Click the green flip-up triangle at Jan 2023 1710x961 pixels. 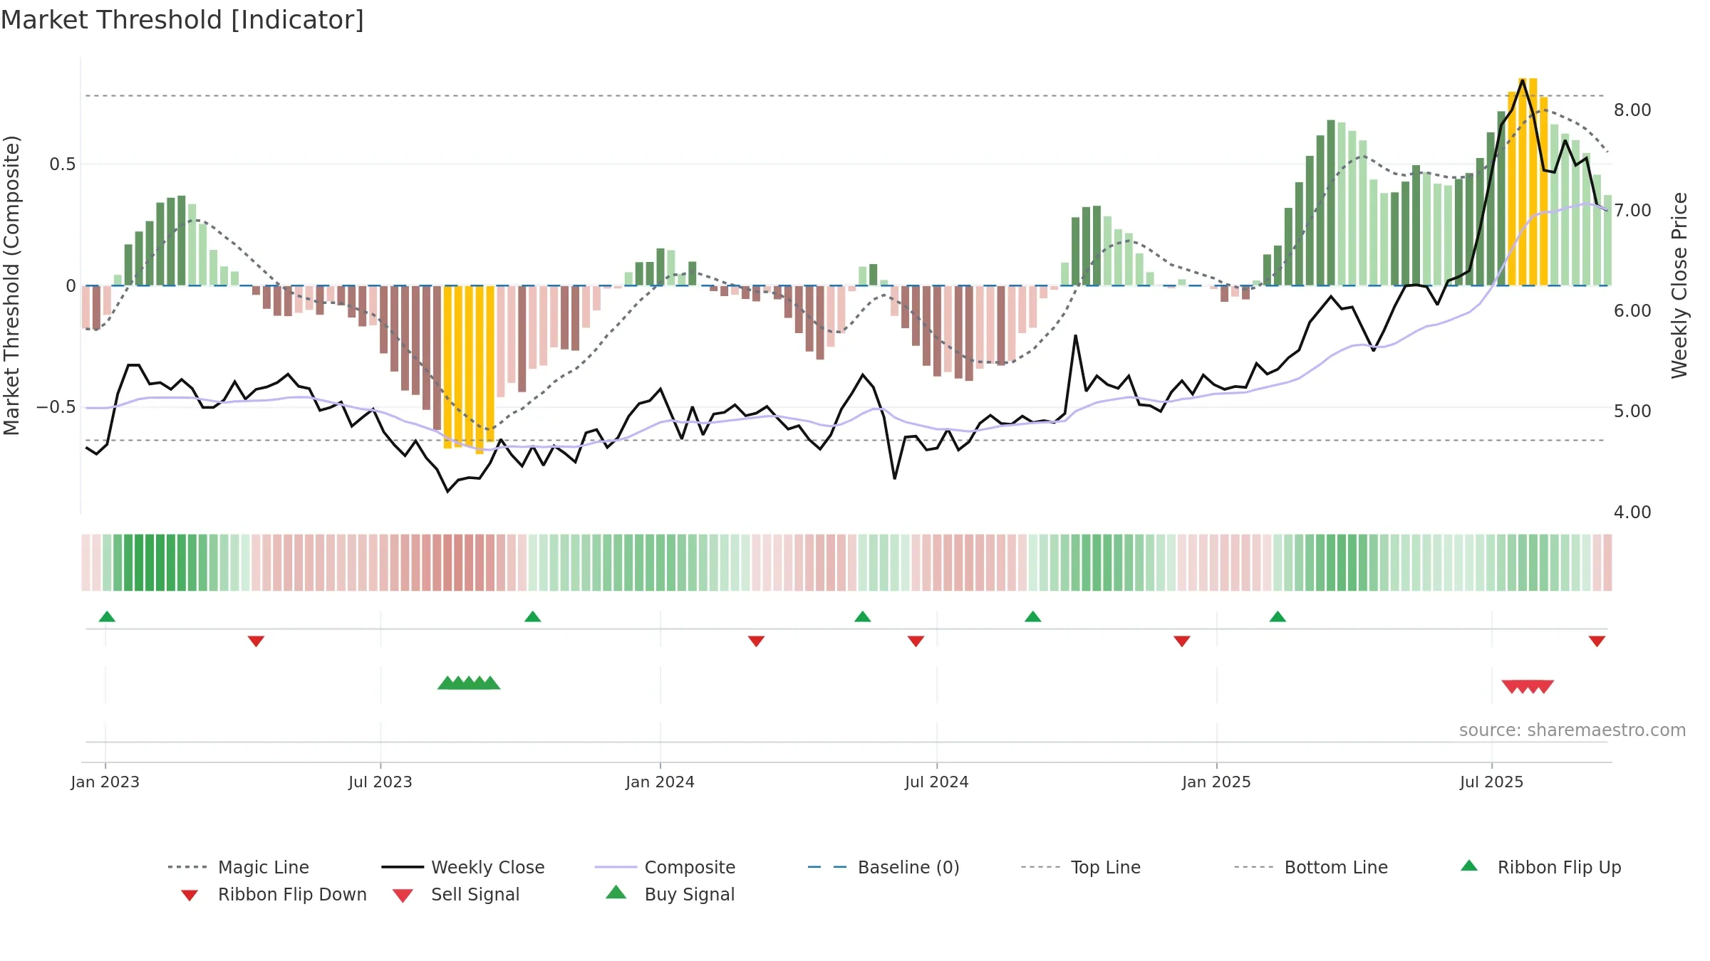107,616
